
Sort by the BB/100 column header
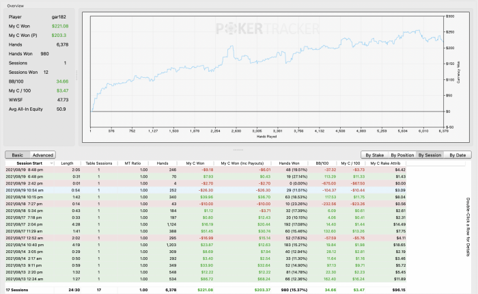pyautogui.click(x=322, y=163)
